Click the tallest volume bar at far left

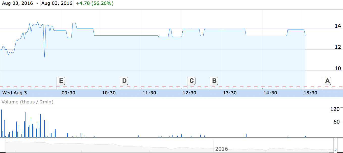[x=2, y=123]
